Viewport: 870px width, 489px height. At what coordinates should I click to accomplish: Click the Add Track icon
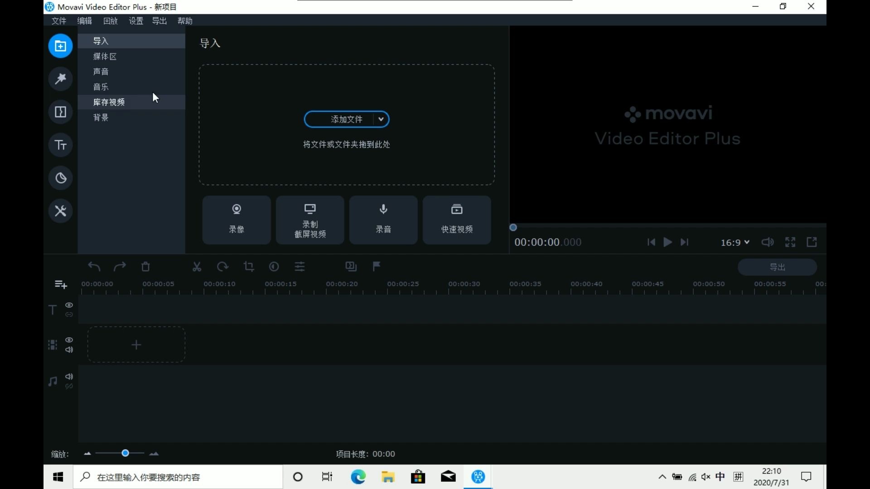(61, 284)
